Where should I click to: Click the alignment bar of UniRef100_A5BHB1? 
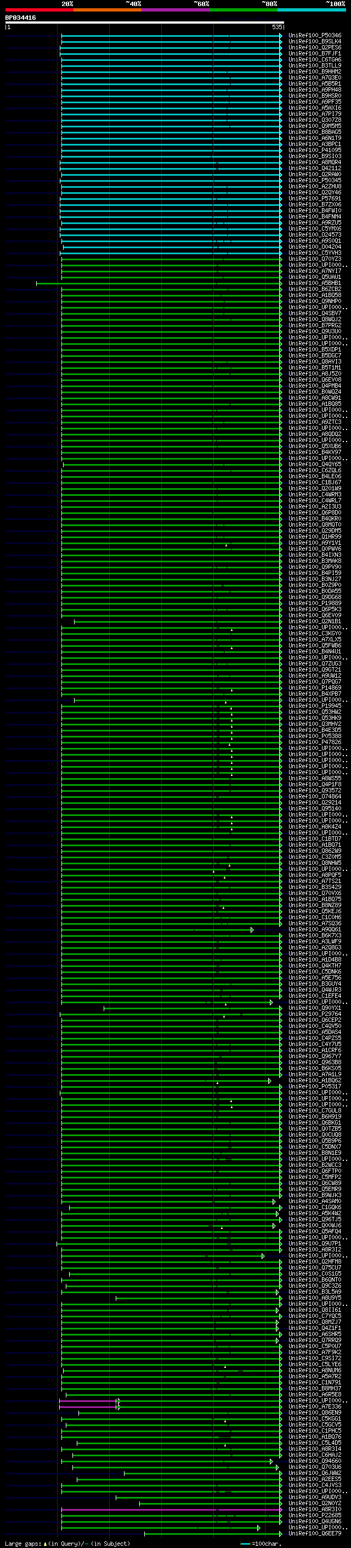coord(158,283)
